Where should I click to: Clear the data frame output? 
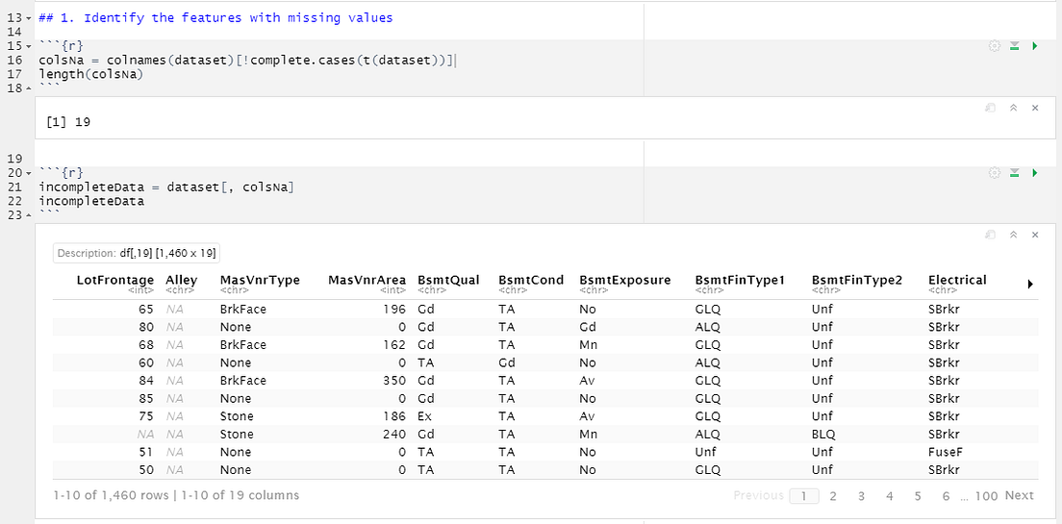tap(1035, 235)
